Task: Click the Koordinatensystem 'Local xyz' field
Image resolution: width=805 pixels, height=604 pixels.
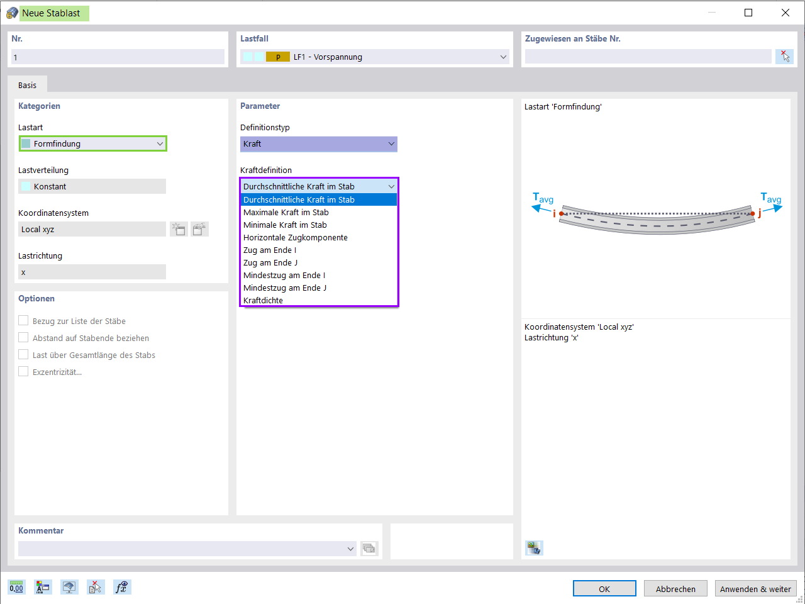Action: coord(92,229)
